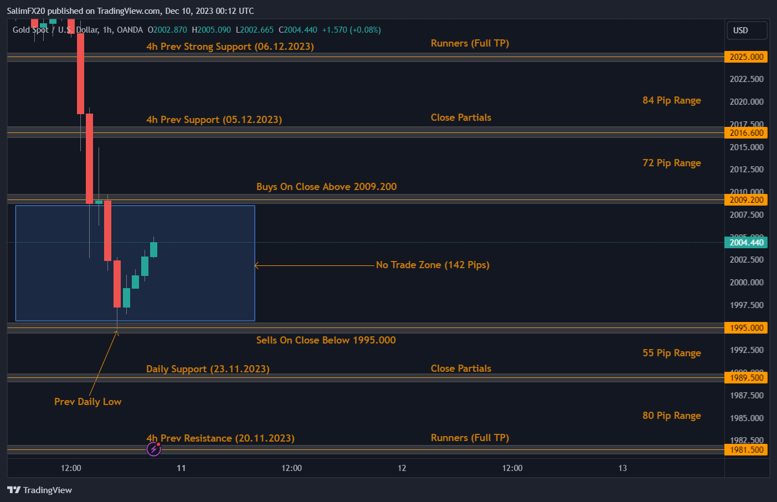
Task: Open the USD currency selector
Action: point(746,30)
